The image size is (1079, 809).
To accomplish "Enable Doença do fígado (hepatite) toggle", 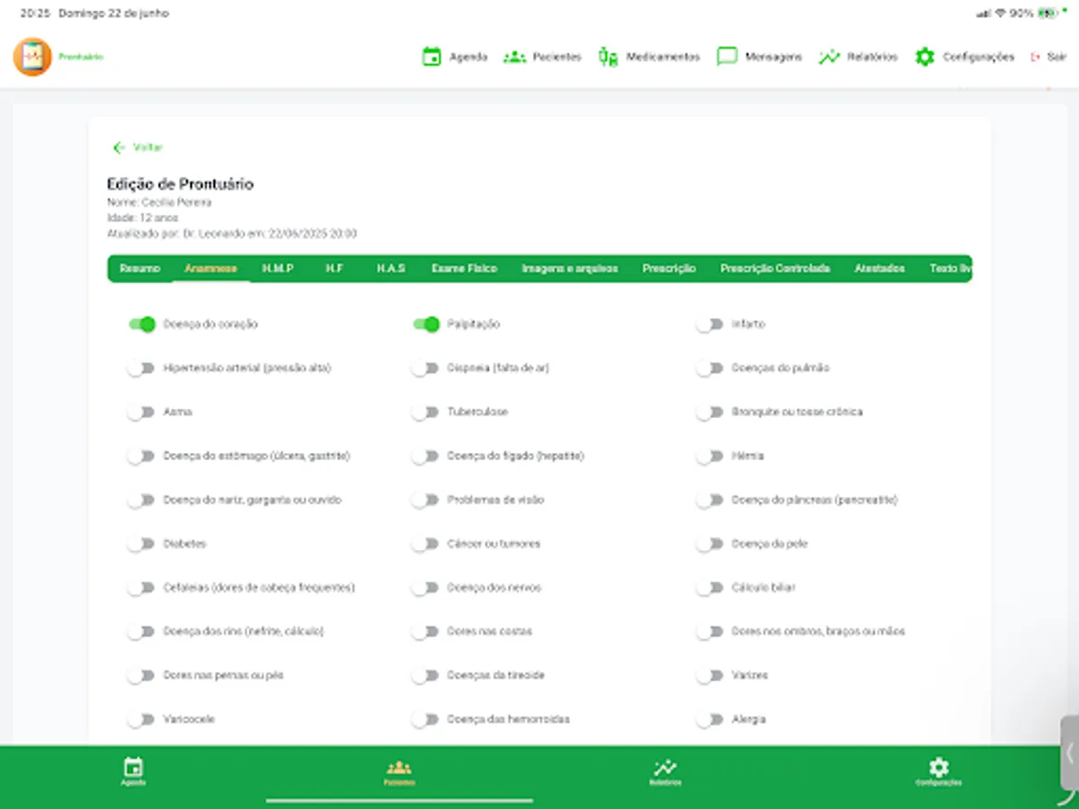I will coord(425,456).
